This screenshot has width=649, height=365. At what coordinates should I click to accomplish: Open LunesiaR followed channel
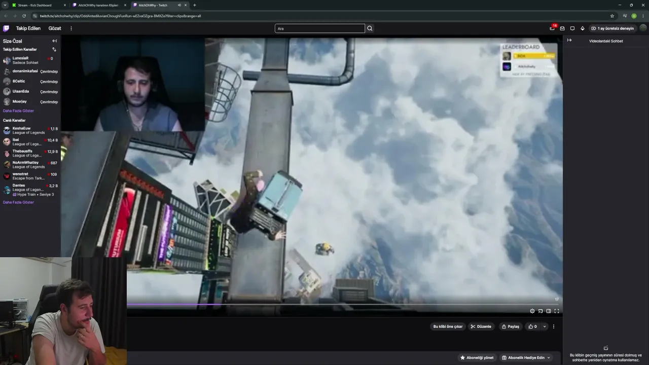[x=30, y=60]
